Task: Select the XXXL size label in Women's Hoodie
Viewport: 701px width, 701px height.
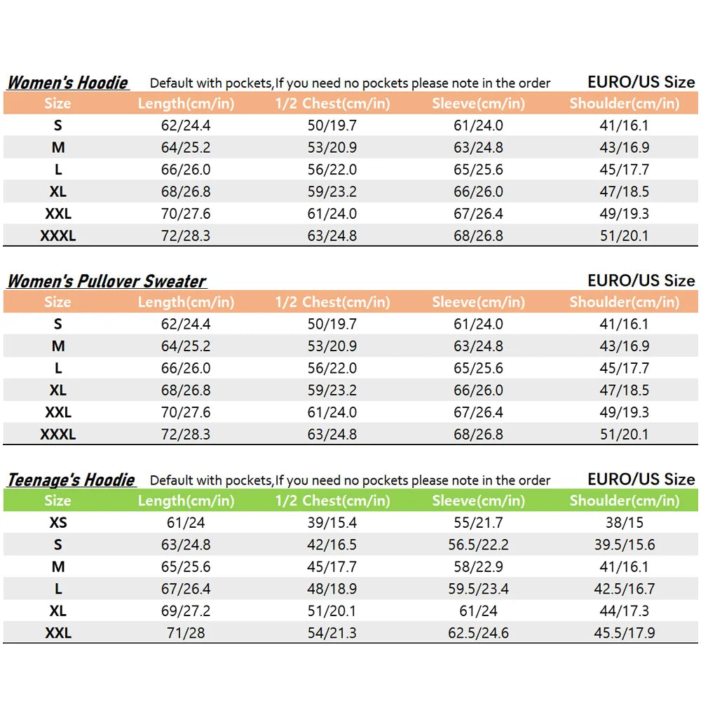Action: click(x=58, y=236)
